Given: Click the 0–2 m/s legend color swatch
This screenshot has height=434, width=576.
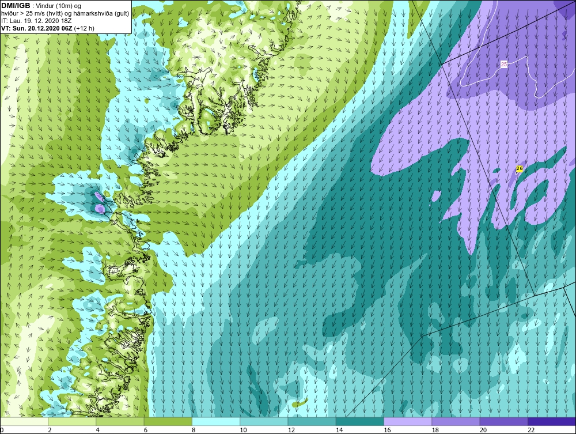Looking at the screenshot, I should point(24,421).
